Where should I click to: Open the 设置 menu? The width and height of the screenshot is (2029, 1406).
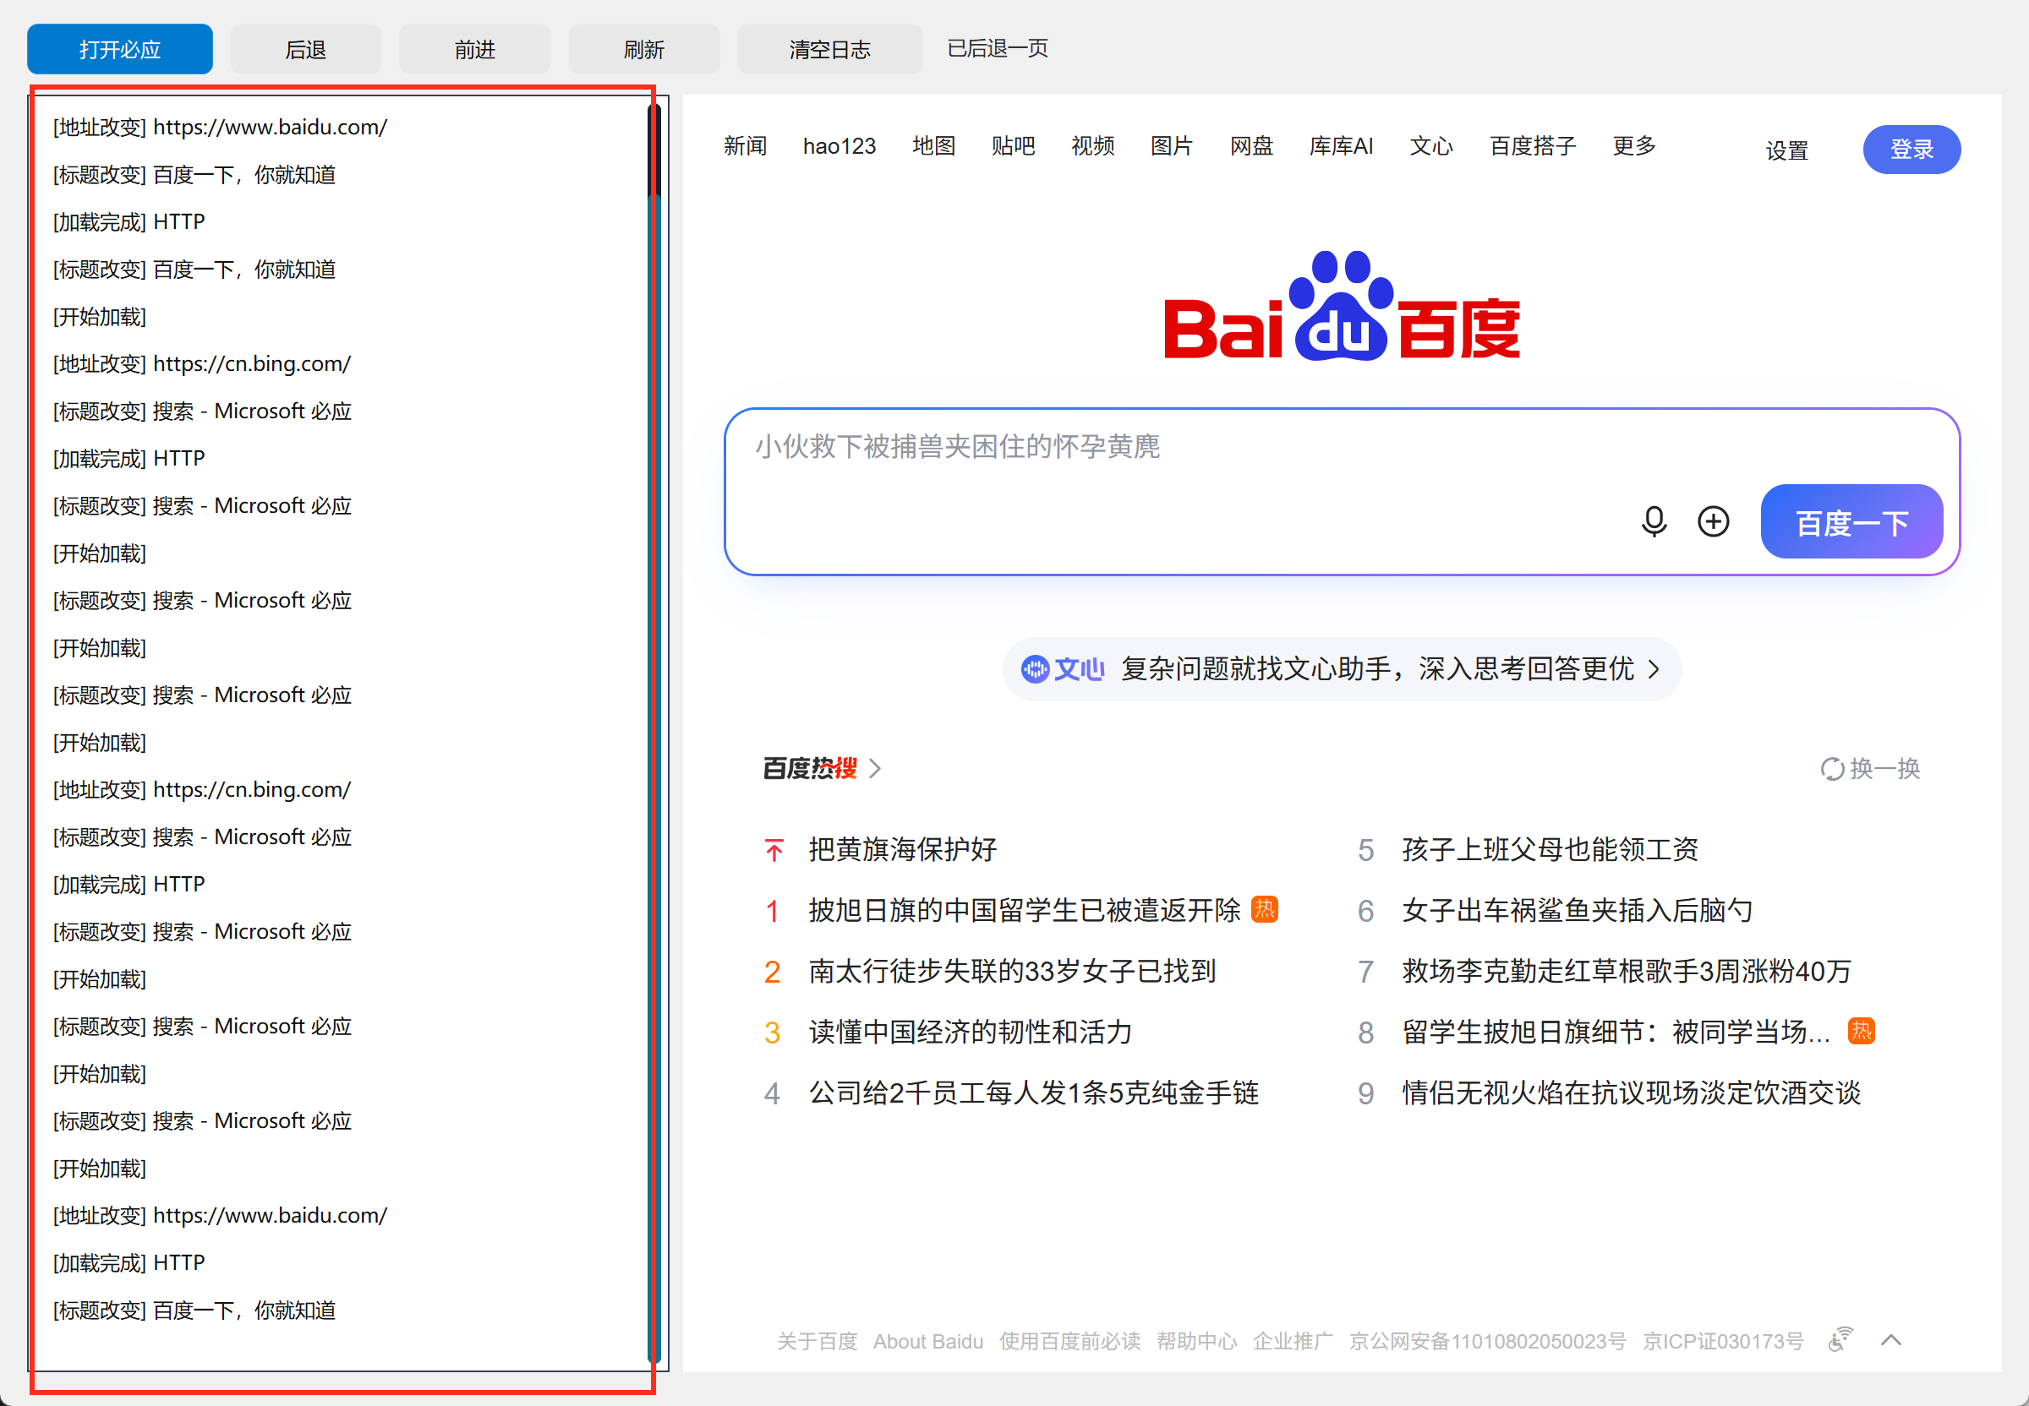pos(1786,150)
